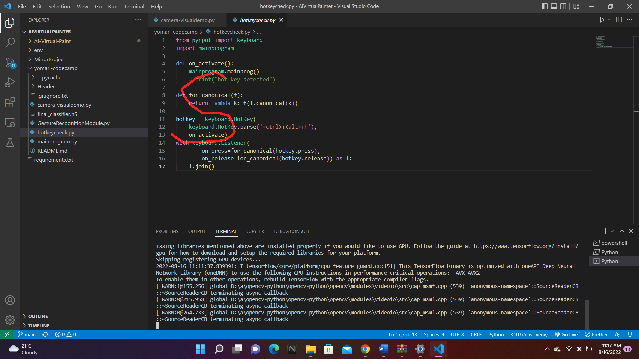This screenshot has width=639, height=359.
Task: Toggle Prettier formatter in status bar
Action: coord(596,335)
